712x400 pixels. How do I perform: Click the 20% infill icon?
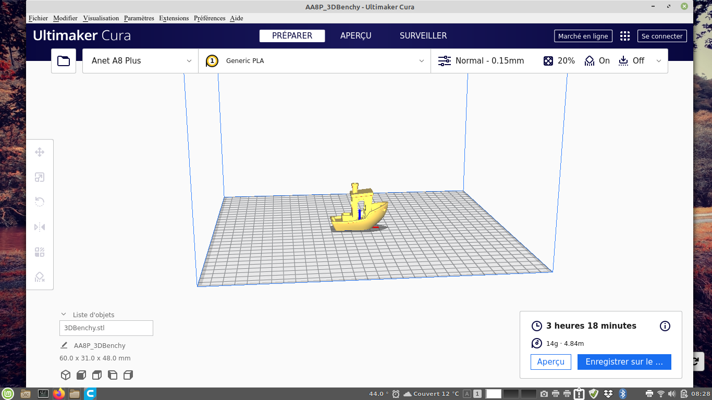pos(548,61)
